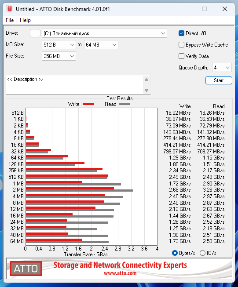Enable Bypass Write Cache checkbox
The width and height of the screenshot is (238, 287).
181,45
